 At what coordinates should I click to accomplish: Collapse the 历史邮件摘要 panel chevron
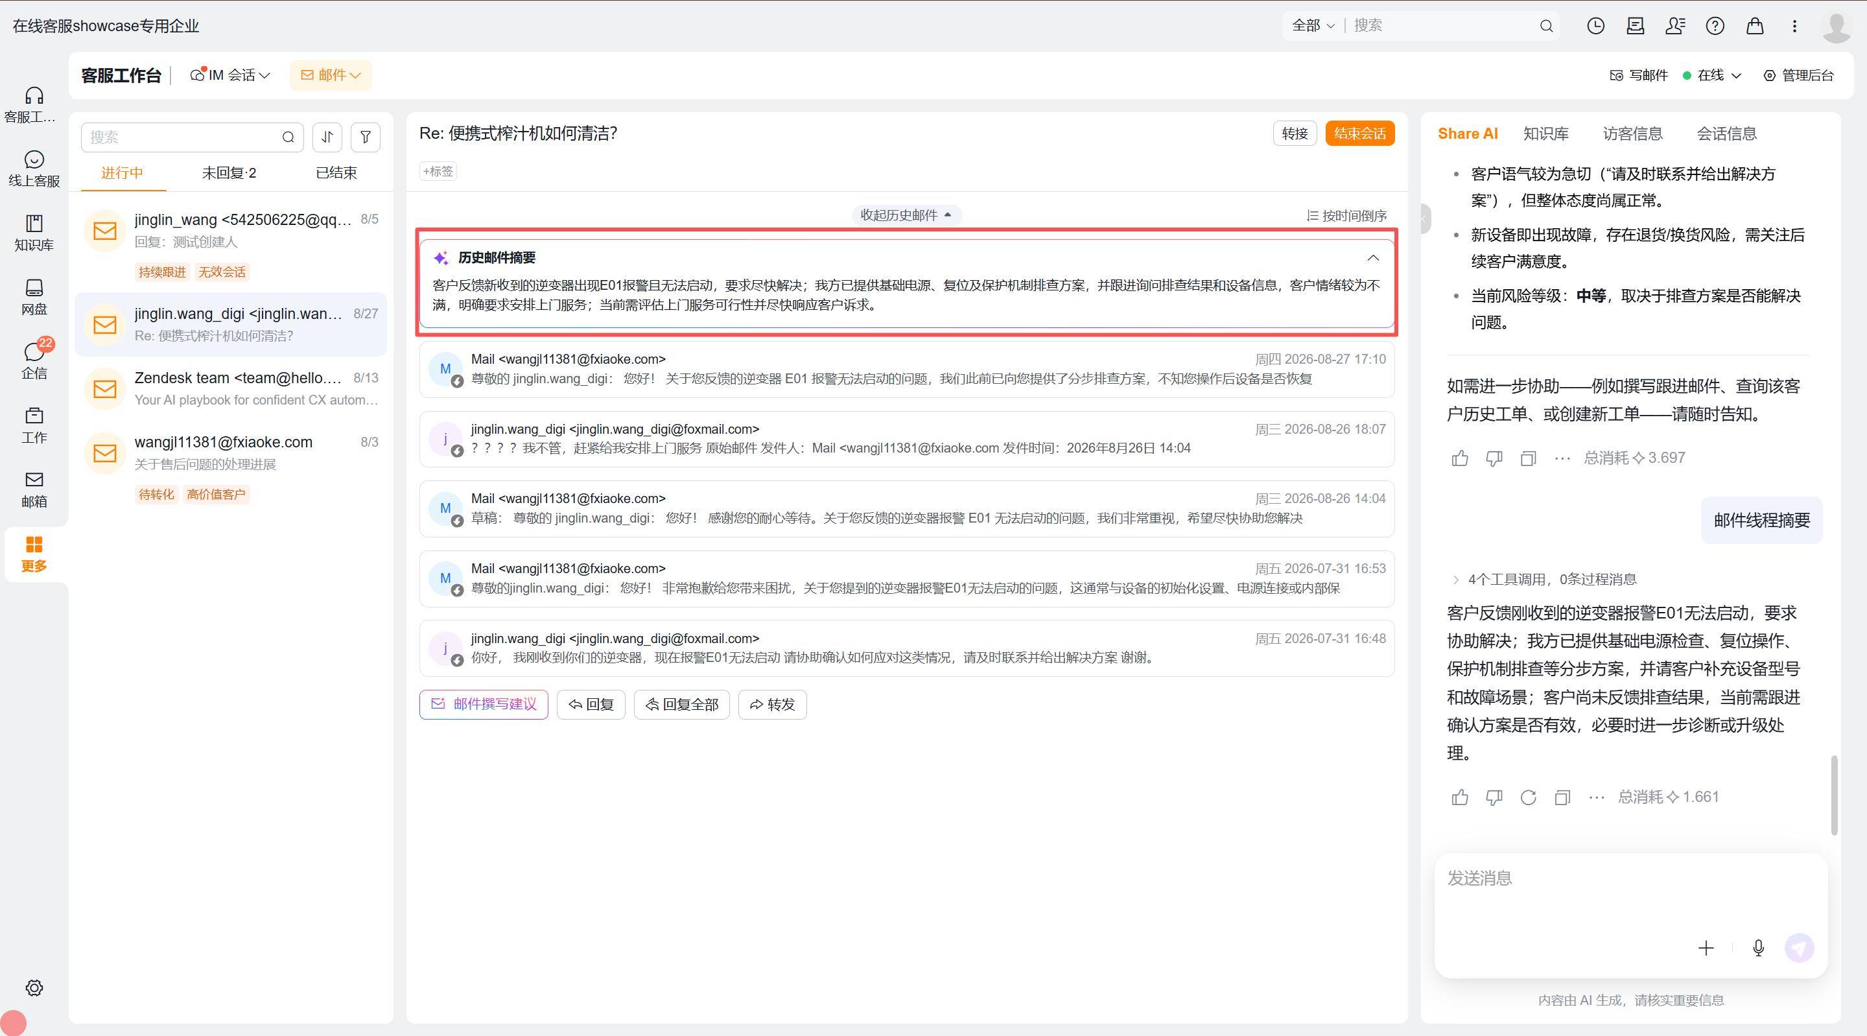[x=1373, y=258]
